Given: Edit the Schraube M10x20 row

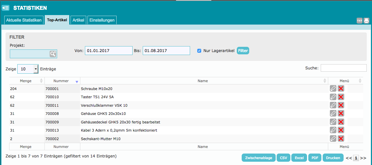Looking at the screenshot, I should point(333,89).
